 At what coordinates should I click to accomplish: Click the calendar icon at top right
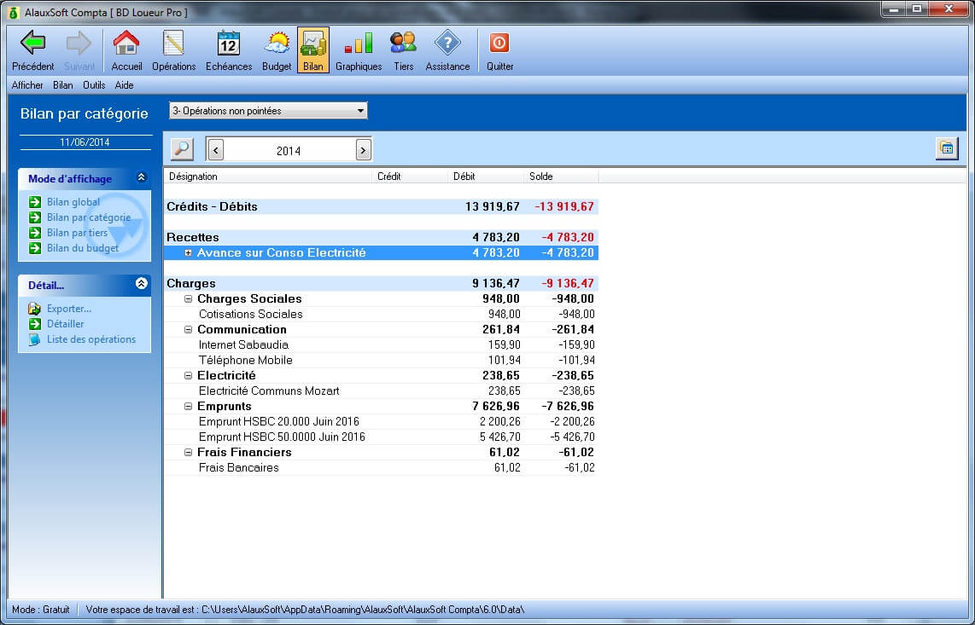click(x=946, y=148)
